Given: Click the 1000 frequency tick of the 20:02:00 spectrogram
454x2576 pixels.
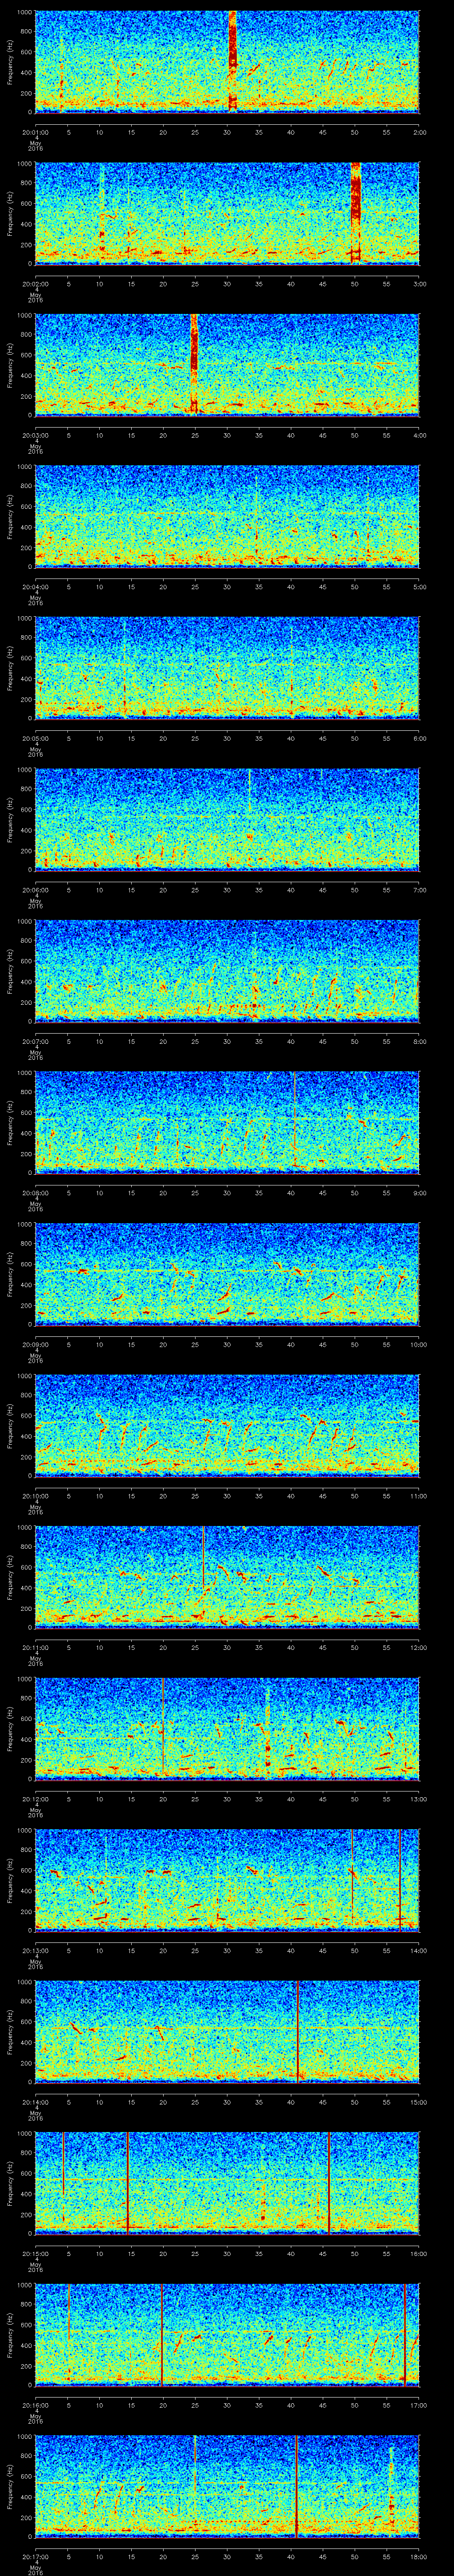Looking at the screenshot, I should coord(24,165).
